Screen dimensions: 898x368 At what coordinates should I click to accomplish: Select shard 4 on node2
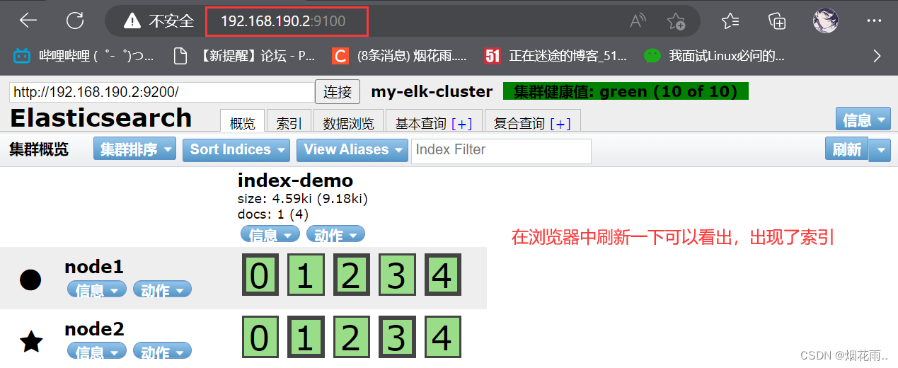pos(443,337)
